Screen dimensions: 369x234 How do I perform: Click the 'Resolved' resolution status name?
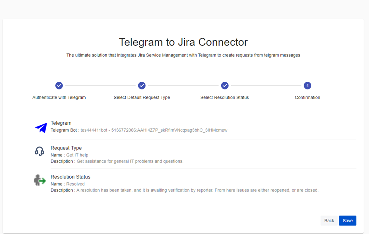(x=75, y=184)
